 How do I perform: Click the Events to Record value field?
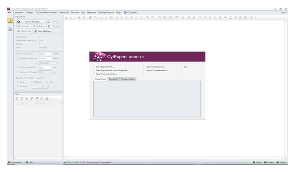coord(46,58)
